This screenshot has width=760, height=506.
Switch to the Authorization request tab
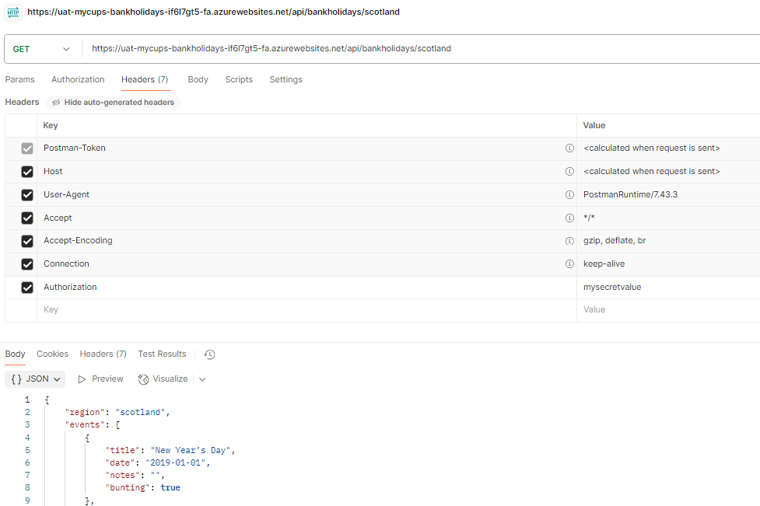point(78,79)
